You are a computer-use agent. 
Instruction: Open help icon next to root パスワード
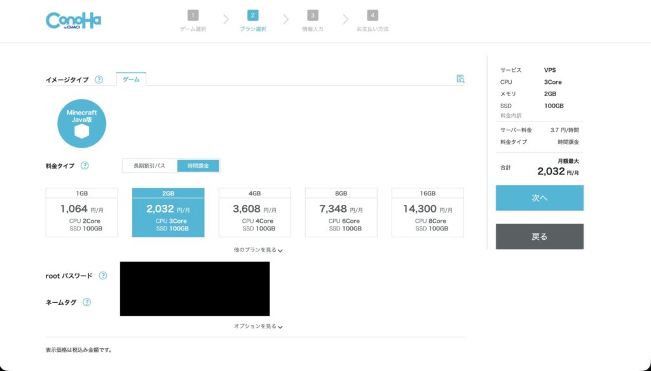point(103,276)
